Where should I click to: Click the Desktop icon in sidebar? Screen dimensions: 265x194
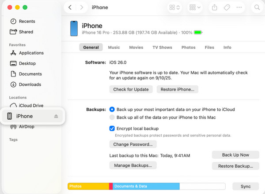(13, 63)
